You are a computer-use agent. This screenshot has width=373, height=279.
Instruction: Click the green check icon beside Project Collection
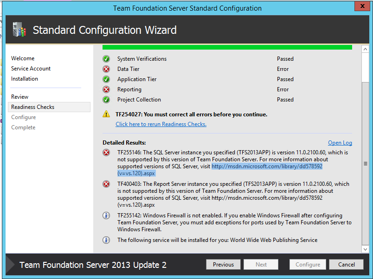point(106,100)
